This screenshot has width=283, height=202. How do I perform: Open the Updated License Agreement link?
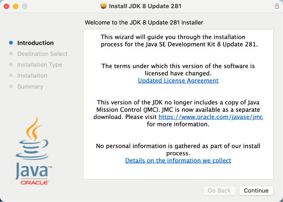tap(178, 81)
